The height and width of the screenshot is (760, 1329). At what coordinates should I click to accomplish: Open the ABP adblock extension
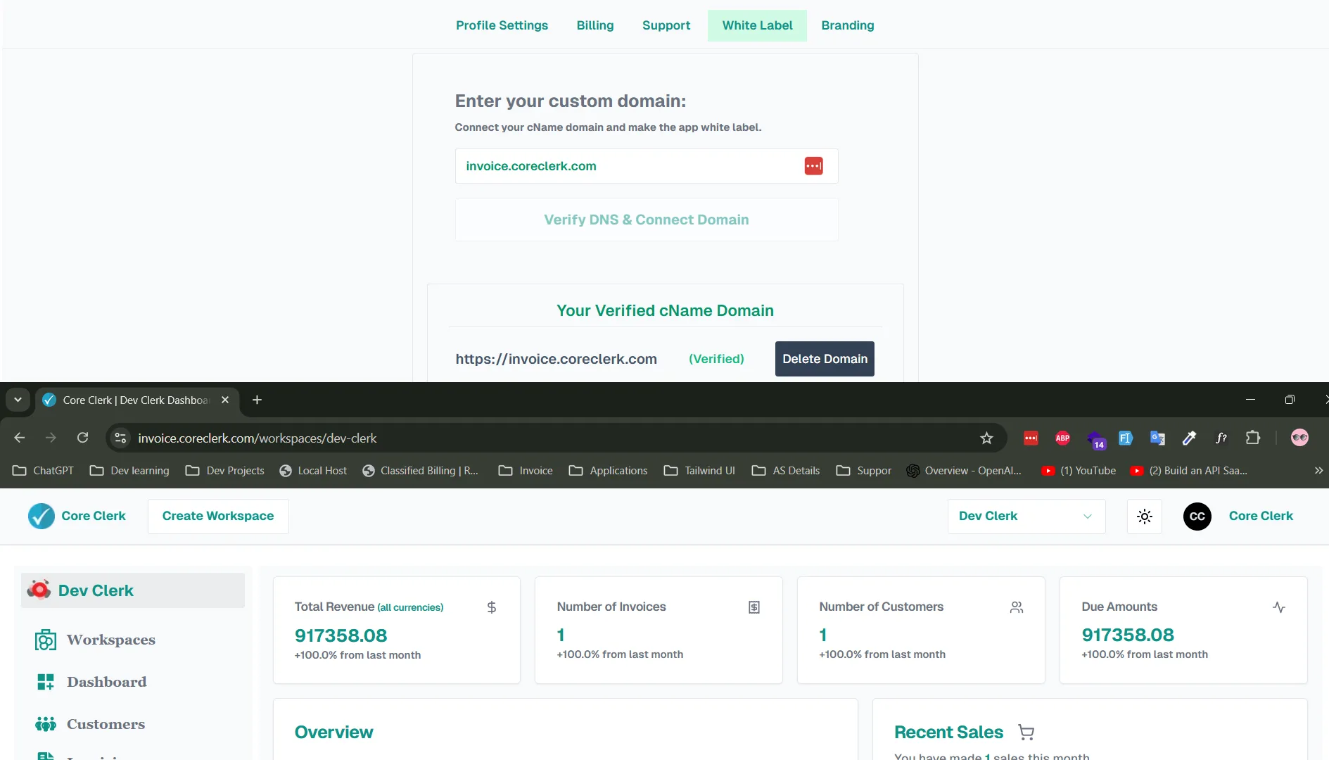coord(1062,438)
